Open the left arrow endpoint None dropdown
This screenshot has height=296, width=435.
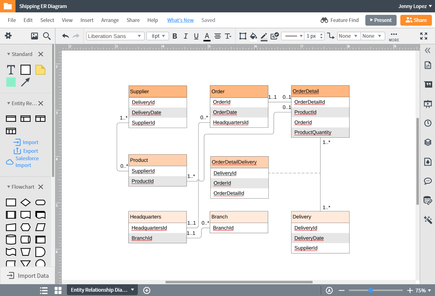tap(349, 36)
